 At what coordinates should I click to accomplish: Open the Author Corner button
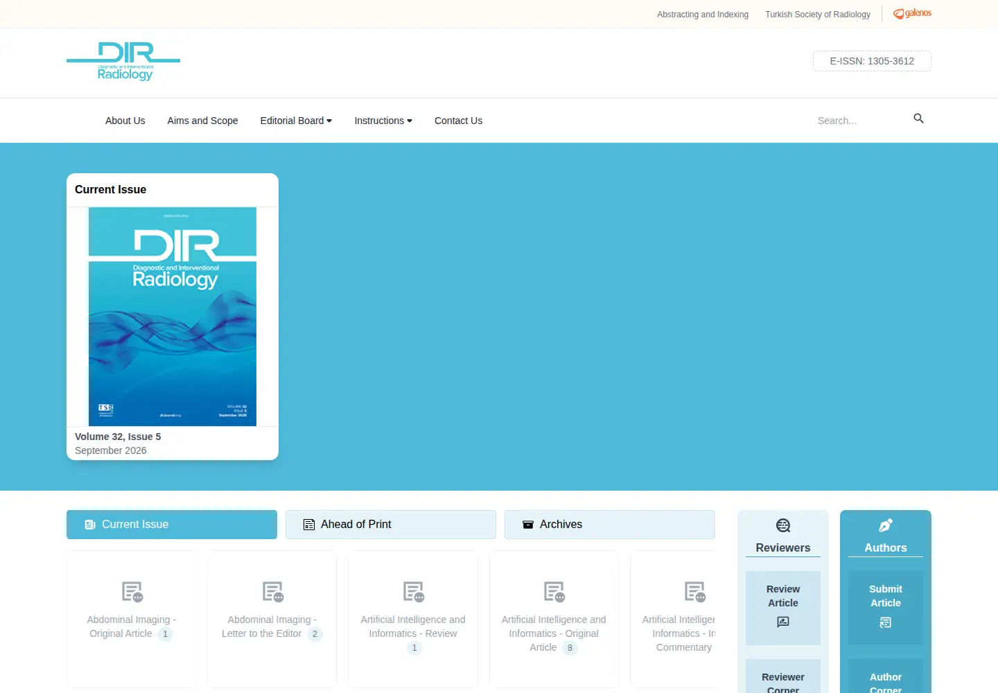pos(886,676)
